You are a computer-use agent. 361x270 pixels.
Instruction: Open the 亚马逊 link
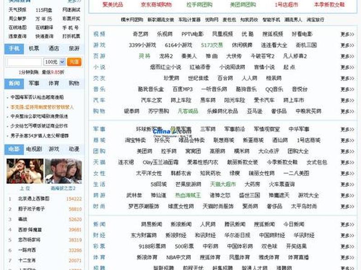pos(255,111)
